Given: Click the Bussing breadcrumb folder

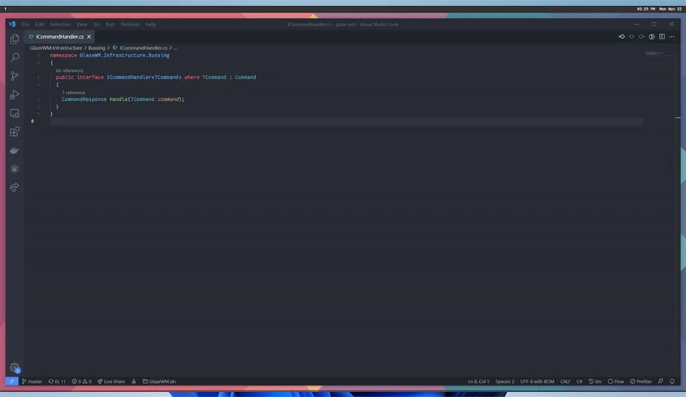Looking at the screenshot, I should (x=97, y=48).
